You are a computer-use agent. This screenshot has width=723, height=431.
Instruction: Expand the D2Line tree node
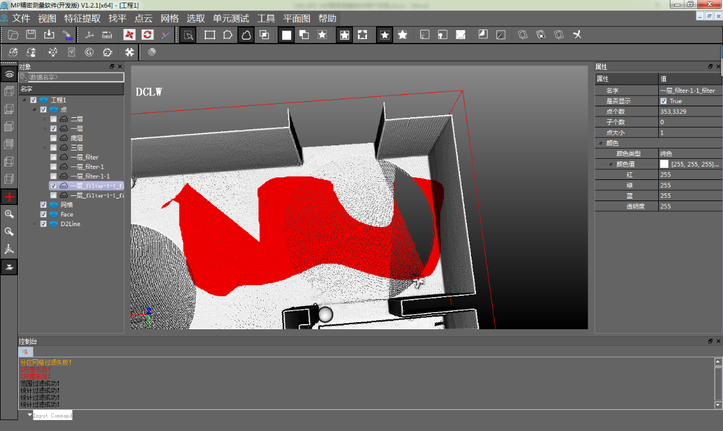[x=35, y=224]
